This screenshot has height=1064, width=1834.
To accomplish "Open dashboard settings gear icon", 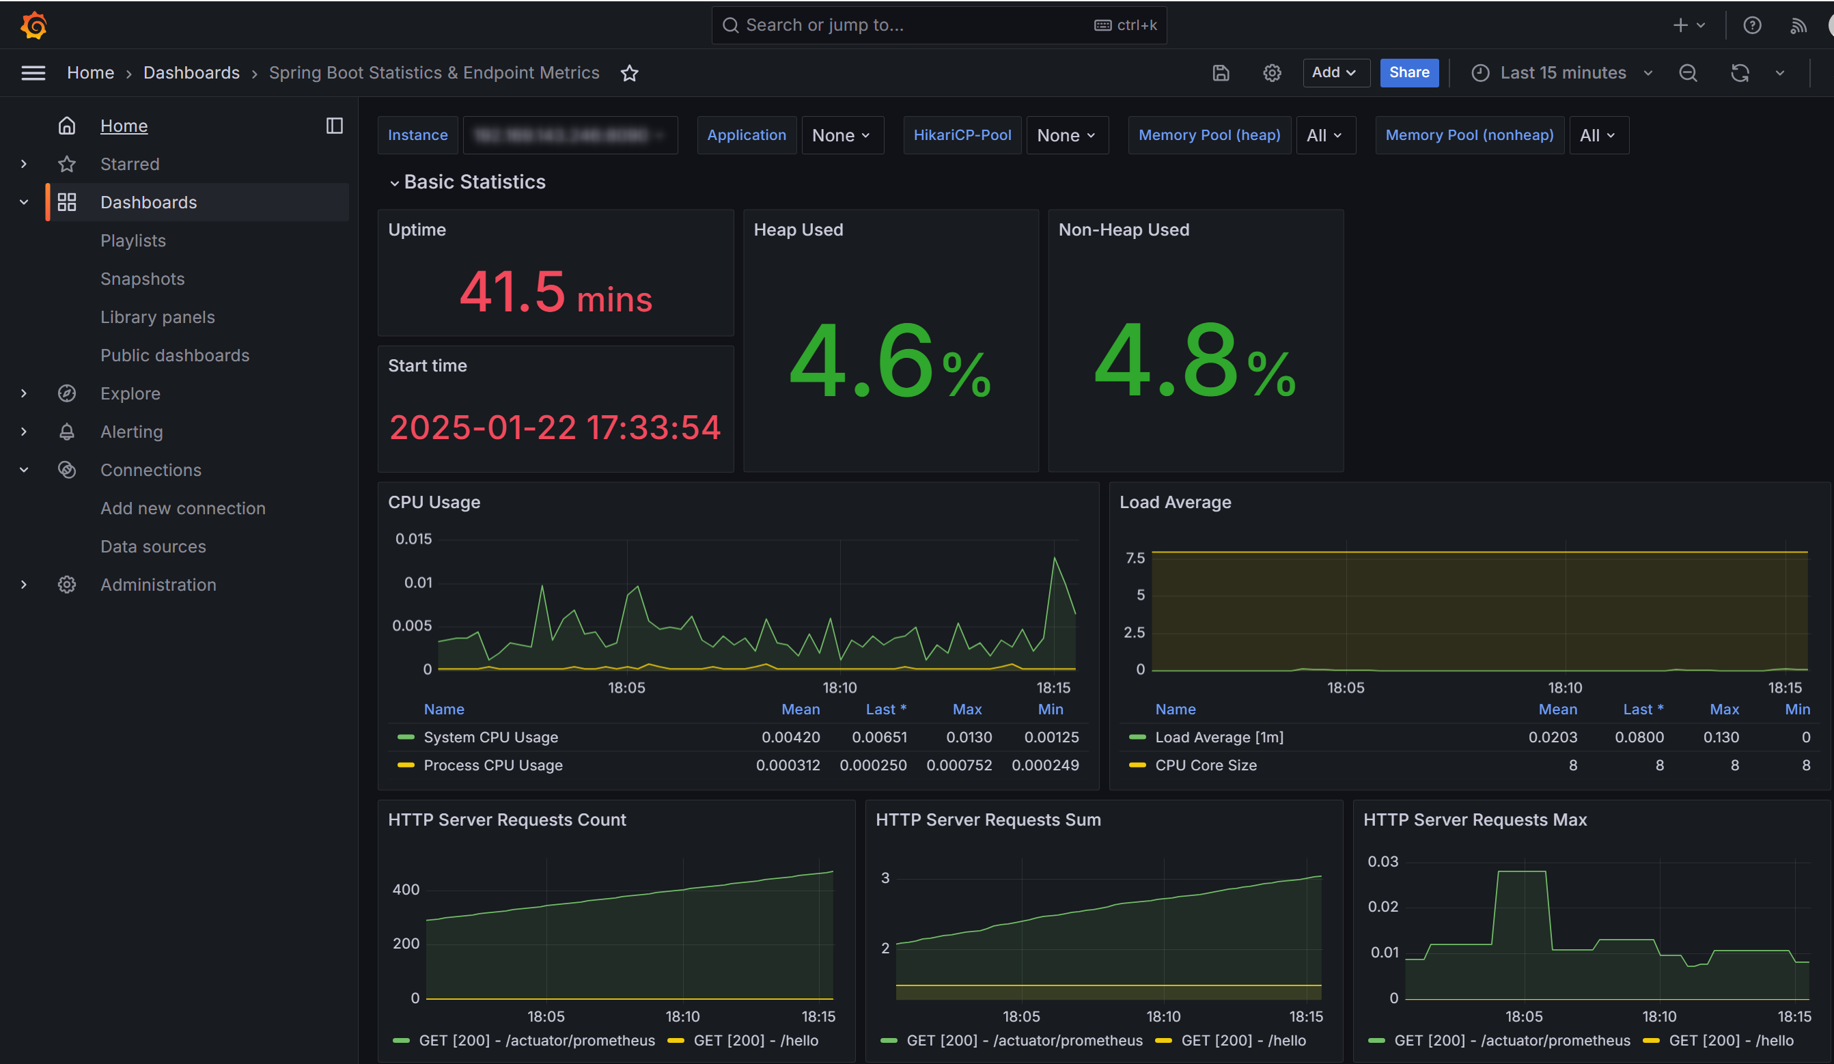I will coord(1271,73).
